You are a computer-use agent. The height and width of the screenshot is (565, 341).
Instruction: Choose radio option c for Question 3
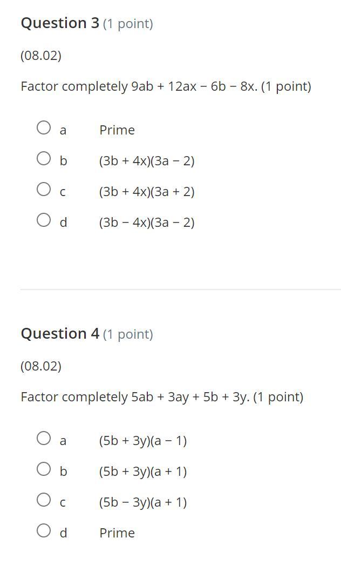[x=44, y=189]
